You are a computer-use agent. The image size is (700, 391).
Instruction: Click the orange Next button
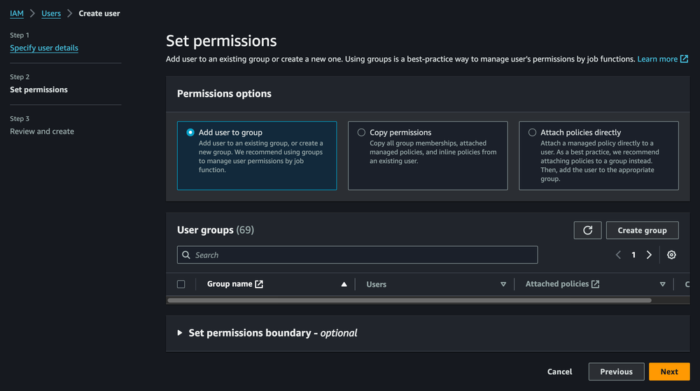[x=668, y=371]
